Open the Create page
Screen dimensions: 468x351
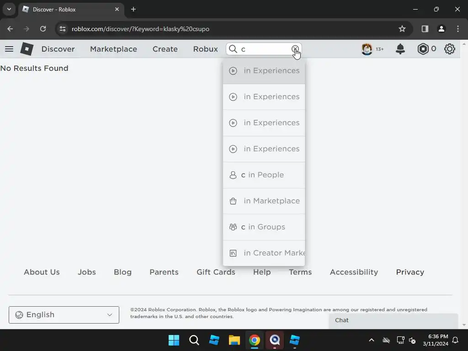165,49
